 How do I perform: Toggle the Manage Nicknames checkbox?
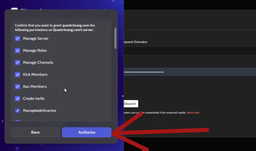[18, 110]
